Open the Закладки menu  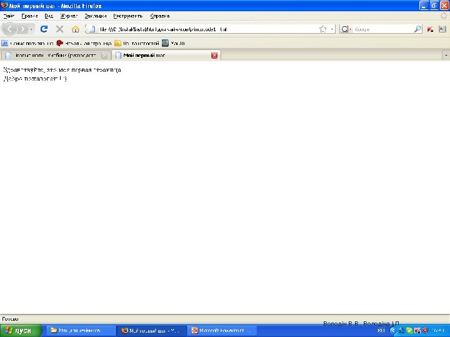point(95,16)
